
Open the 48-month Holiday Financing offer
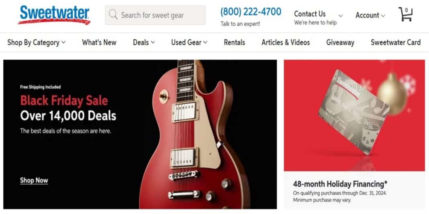tap(340, 184)
